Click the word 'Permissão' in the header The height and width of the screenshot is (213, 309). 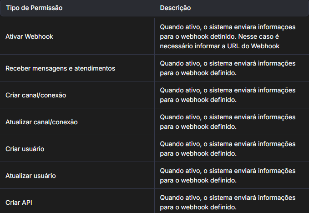tap(47, 8)
